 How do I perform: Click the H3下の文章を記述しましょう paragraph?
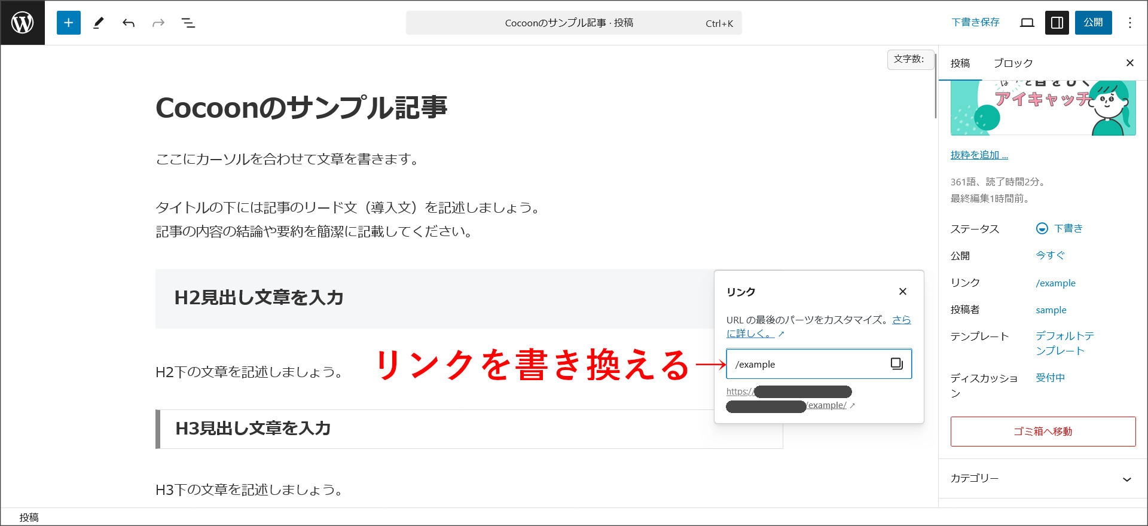pyautogui.click(x=250, y=490)
